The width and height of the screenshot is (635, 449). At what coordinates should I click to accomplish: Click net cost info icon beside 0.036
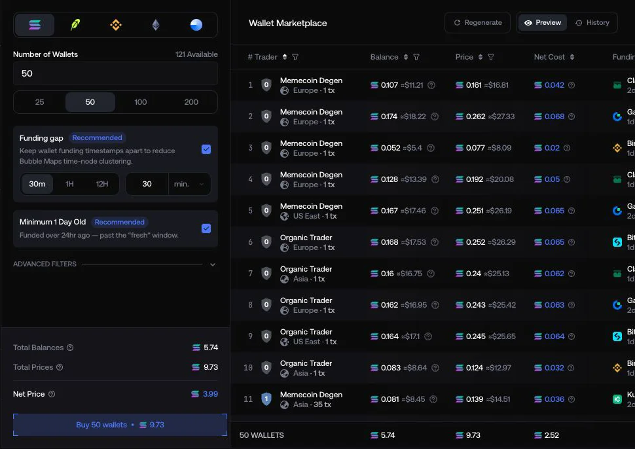tap(571, 399)
